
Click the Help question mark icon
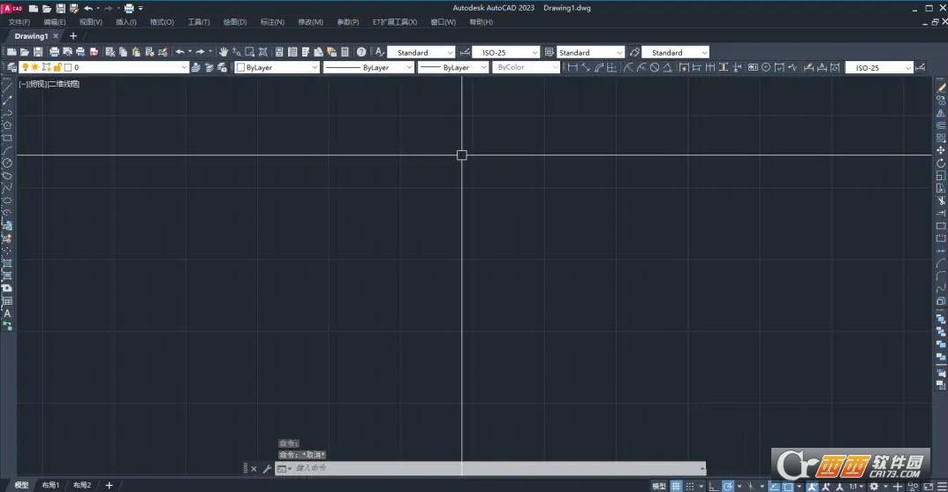click(x=361, y=52)
